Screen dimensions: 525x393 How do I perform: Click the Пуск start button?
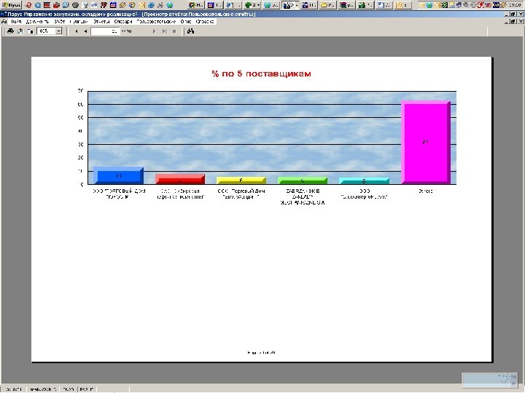click(x=11, y=5)
